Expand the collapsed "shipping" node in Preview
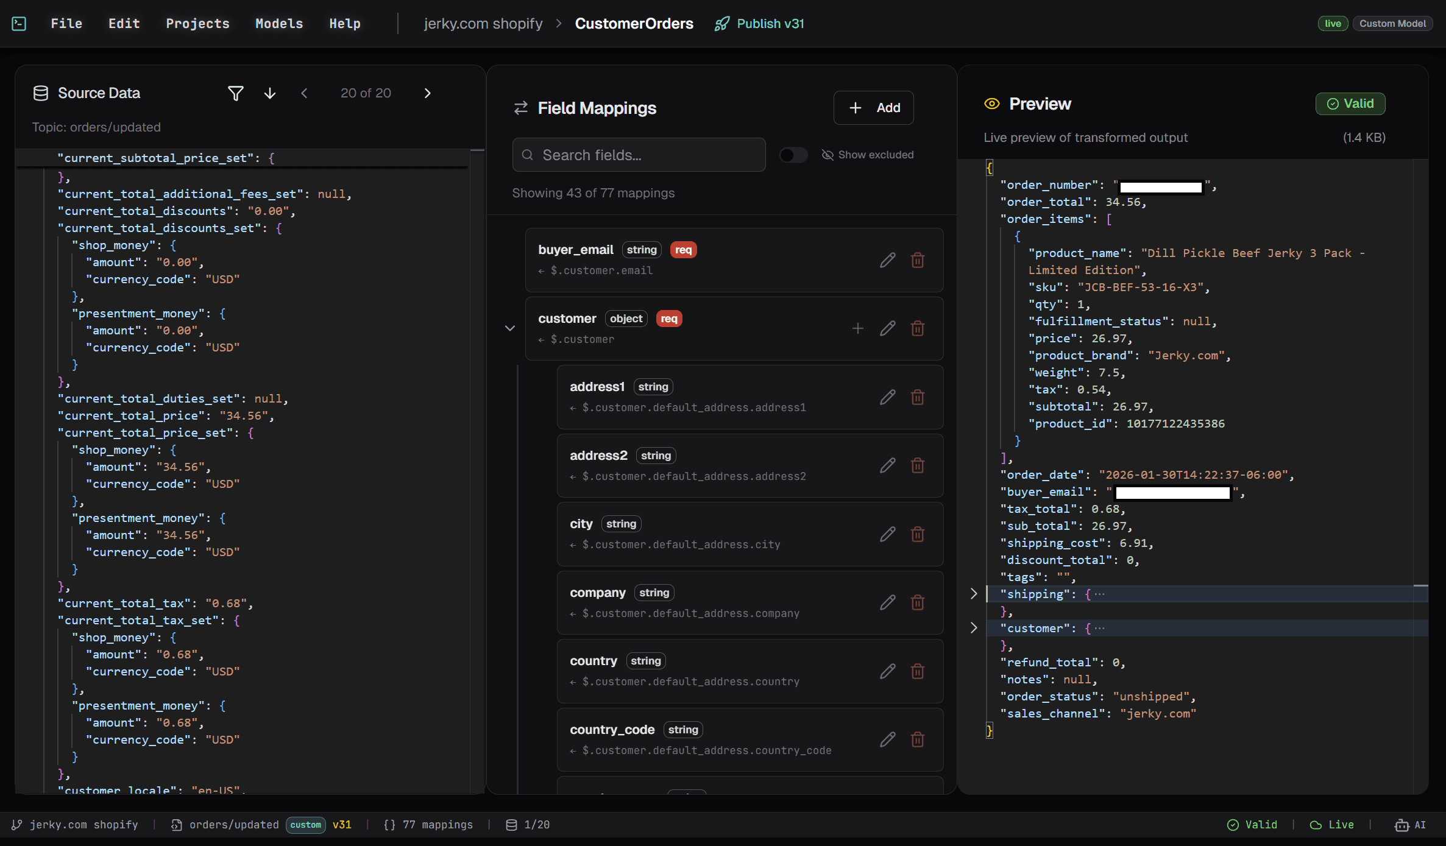 (x=974, y=594)
